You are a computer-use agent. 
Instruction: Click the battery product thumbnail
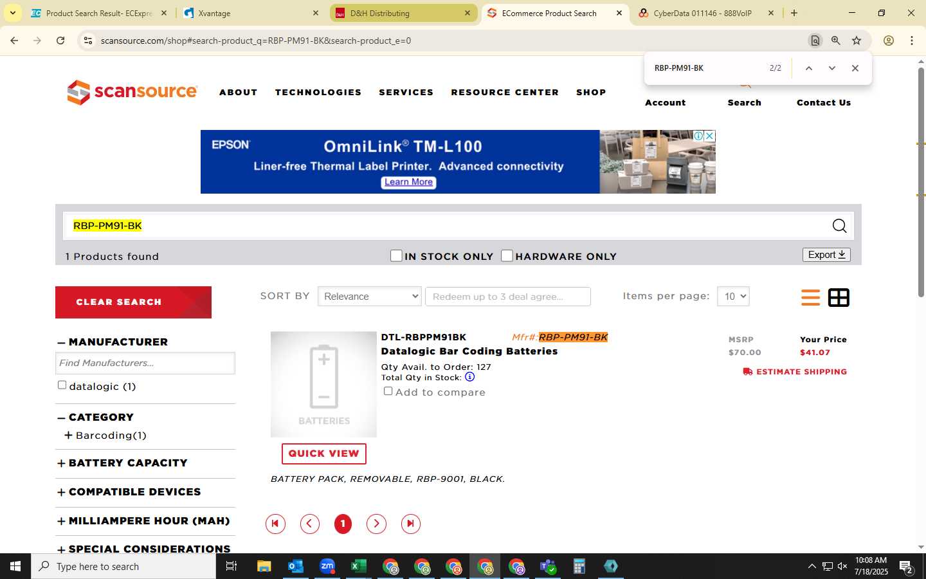323,385
